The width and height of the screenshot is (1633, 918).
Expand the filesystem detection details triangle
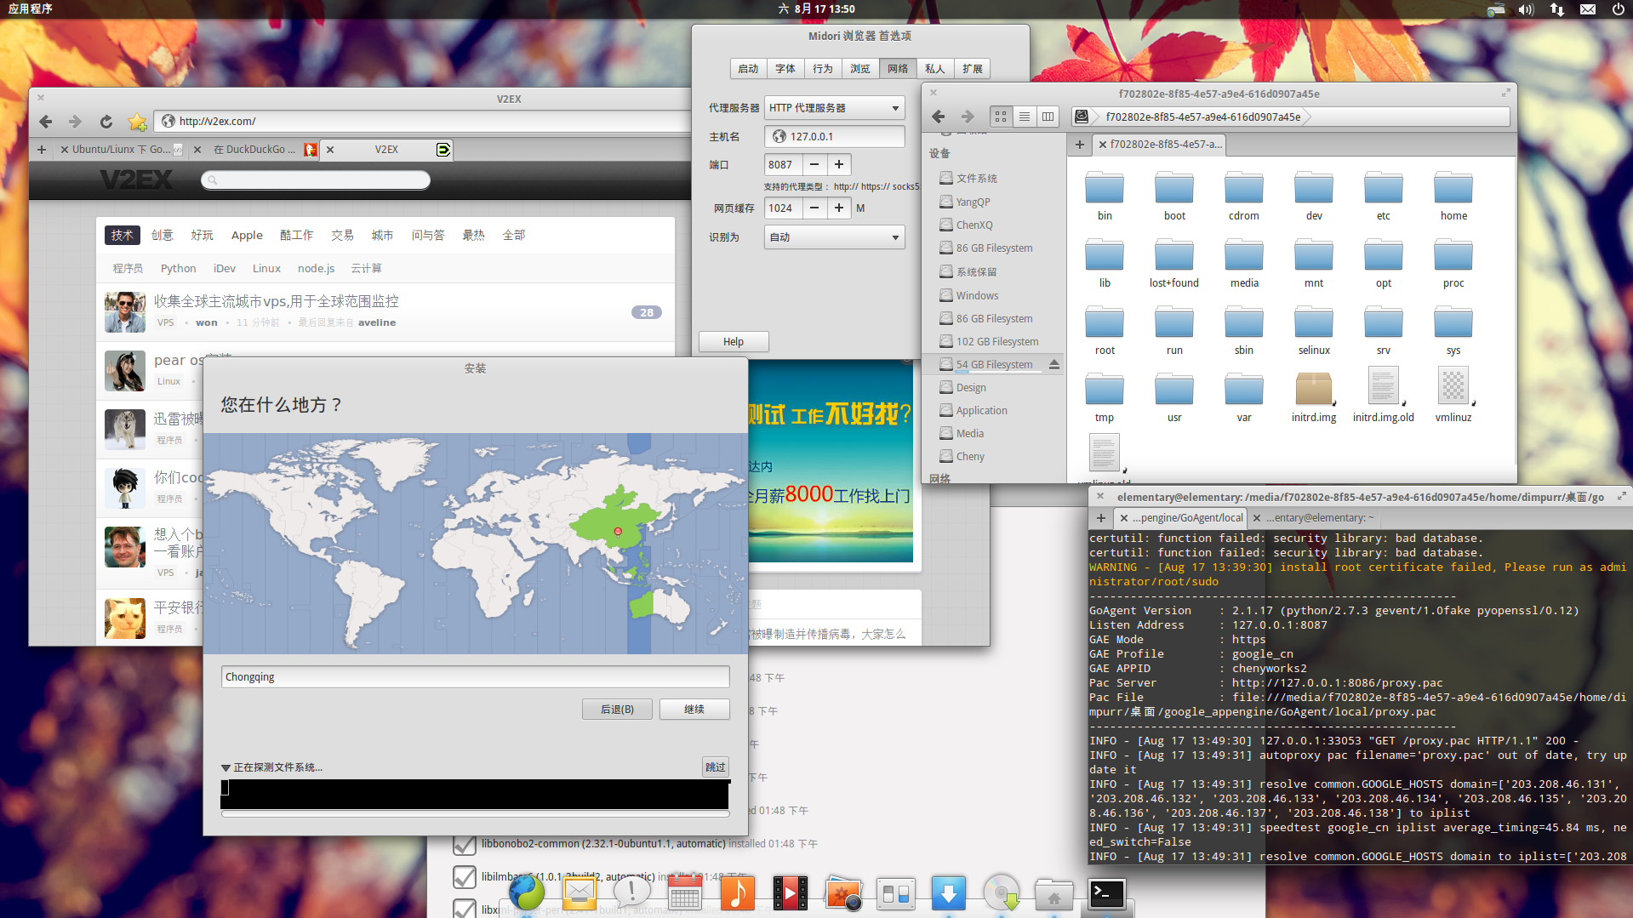pyautogui.click(x=226, y=767)
